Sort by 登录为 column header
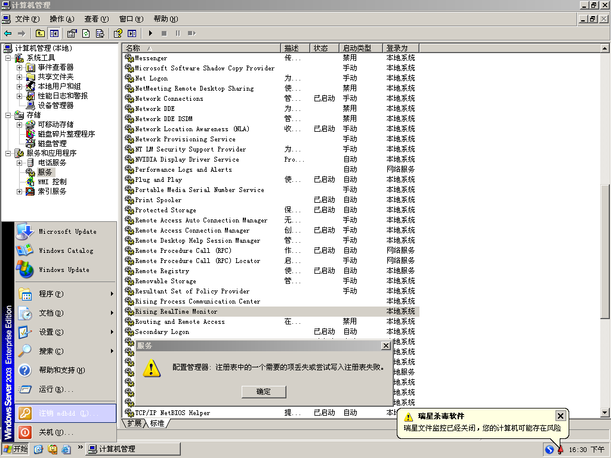This screenshot has height=458, width=611. pyautogui.click(x=401, y=48)
